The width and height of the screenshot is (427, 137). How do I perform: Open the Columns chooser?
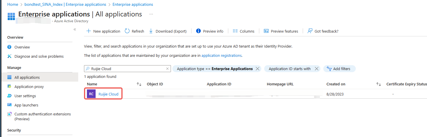pos(243,31)
